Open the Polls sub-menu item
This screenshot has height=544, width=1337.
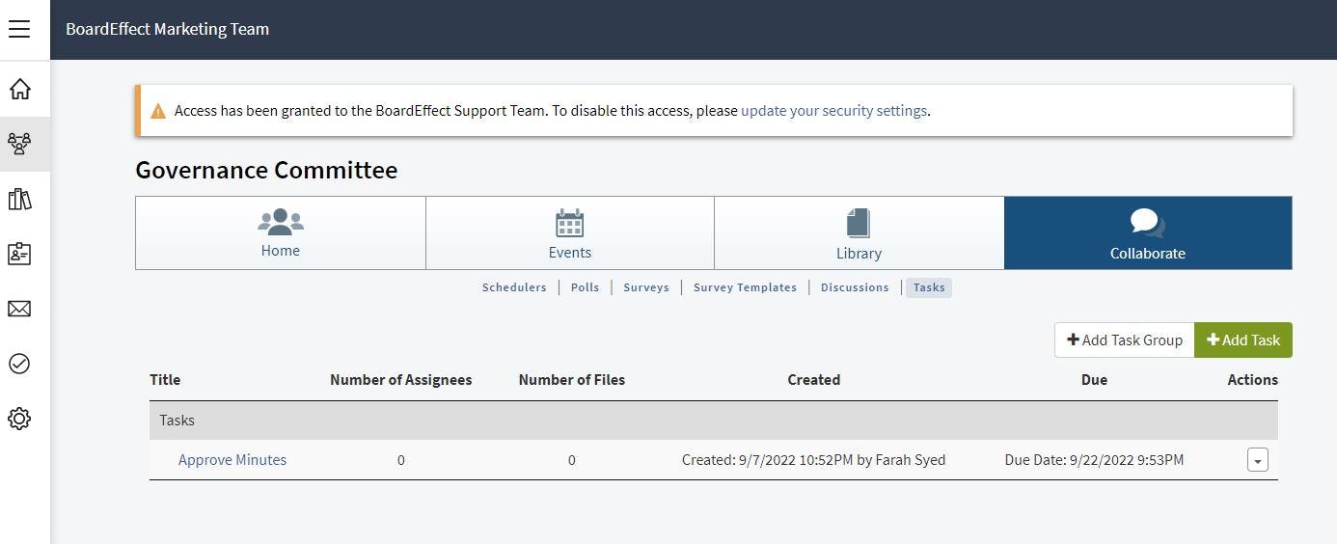click(585, 287)
